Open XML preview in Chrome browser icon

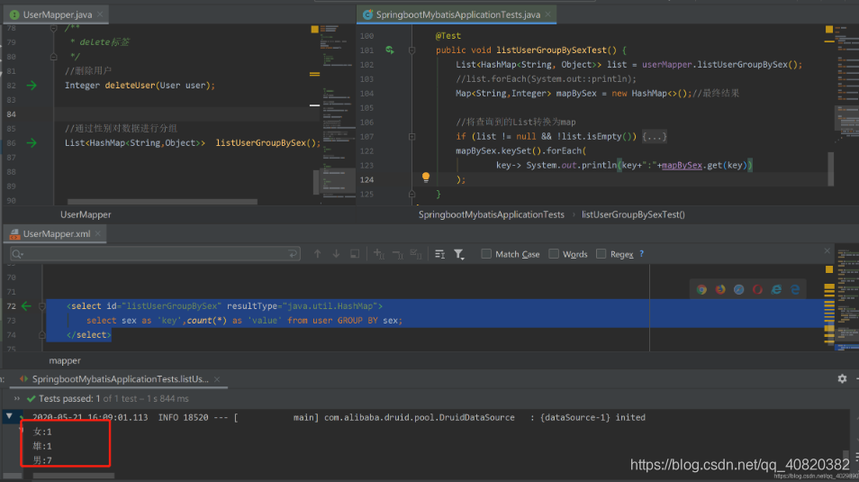coord(701,289)
